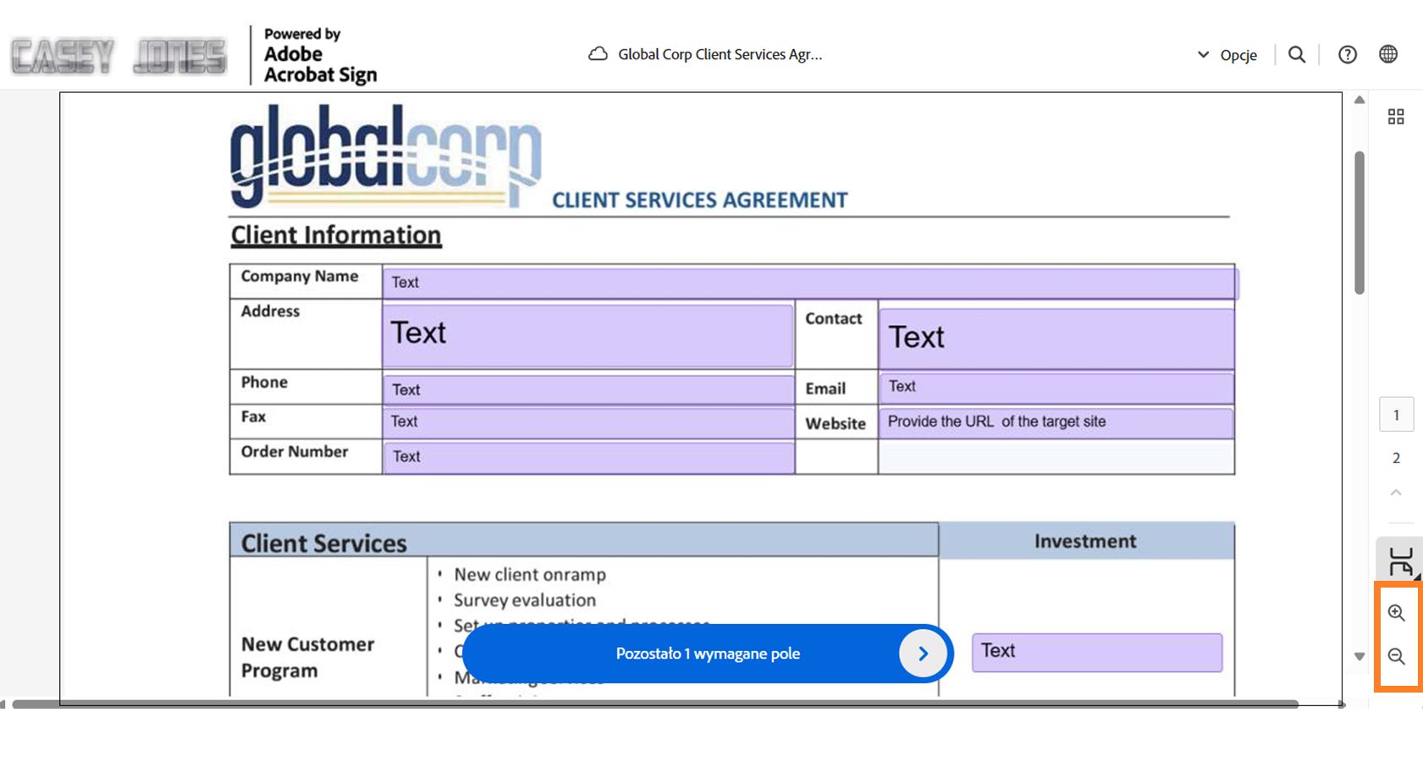Click the Email text field
This screenshot has width=1423, height=762.
coord(1056,388)
